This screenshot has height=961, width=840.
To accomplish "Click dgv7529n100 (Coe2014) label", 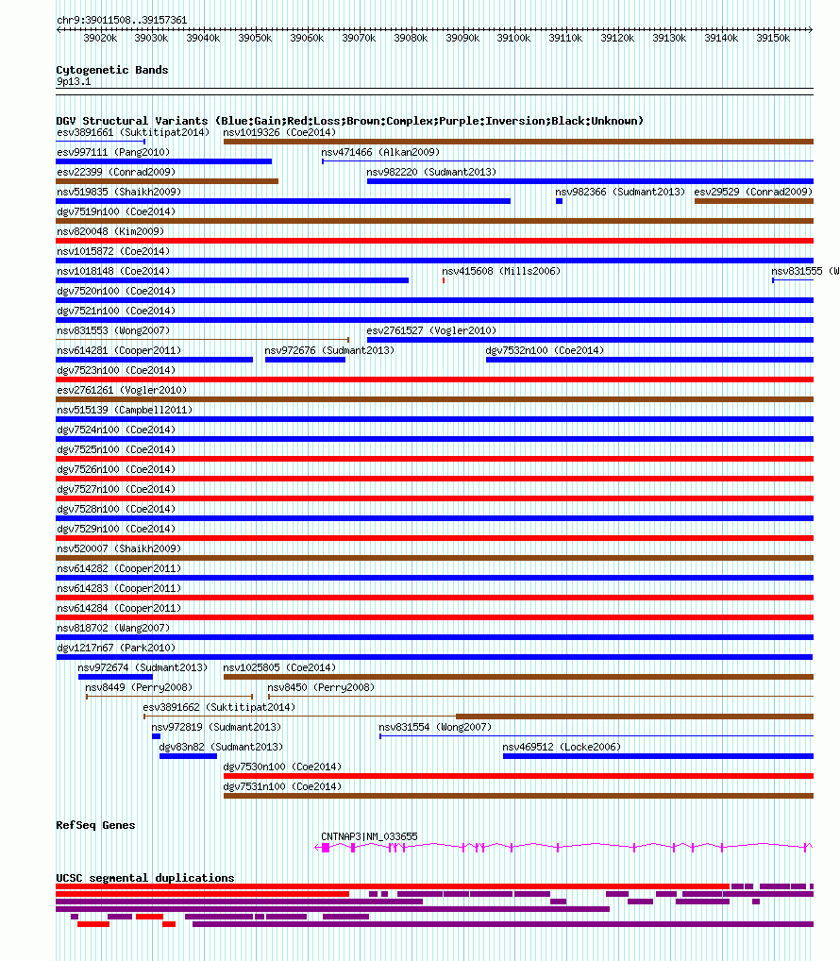I will 116,529.
